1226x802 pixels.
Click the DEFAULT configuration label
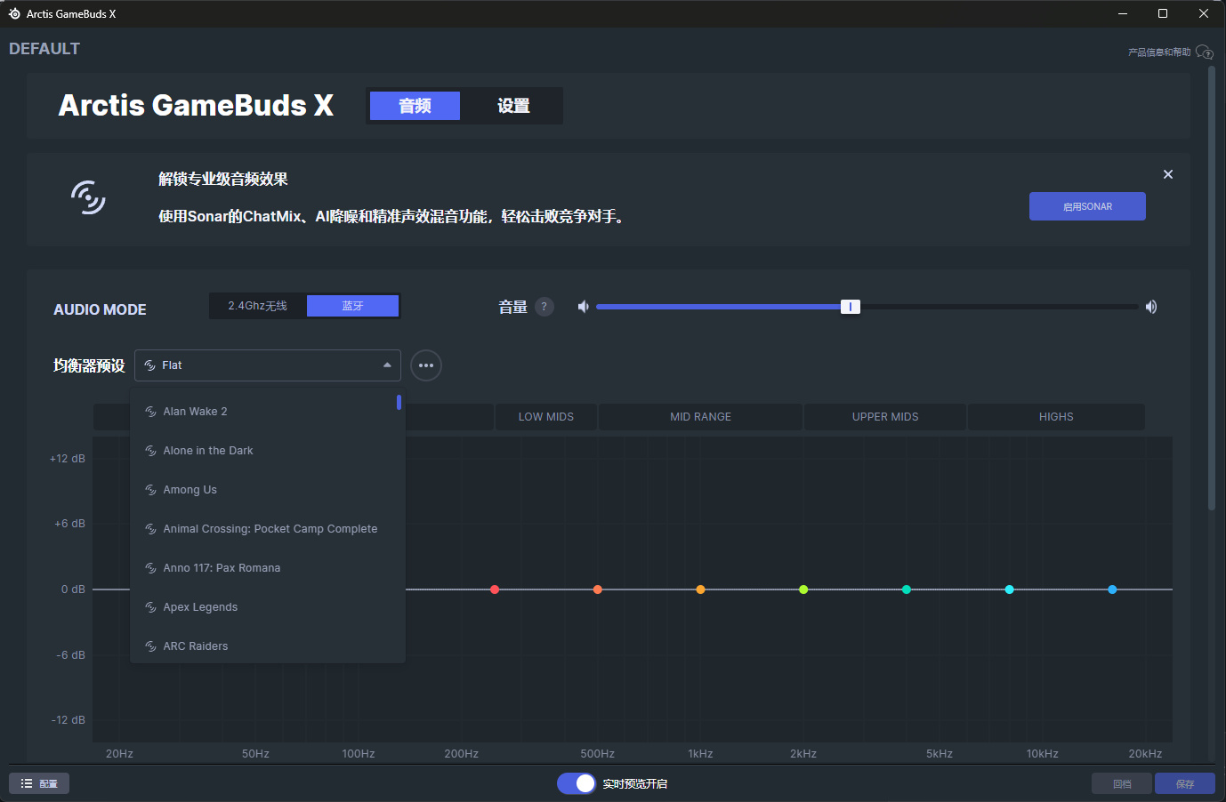44,49
